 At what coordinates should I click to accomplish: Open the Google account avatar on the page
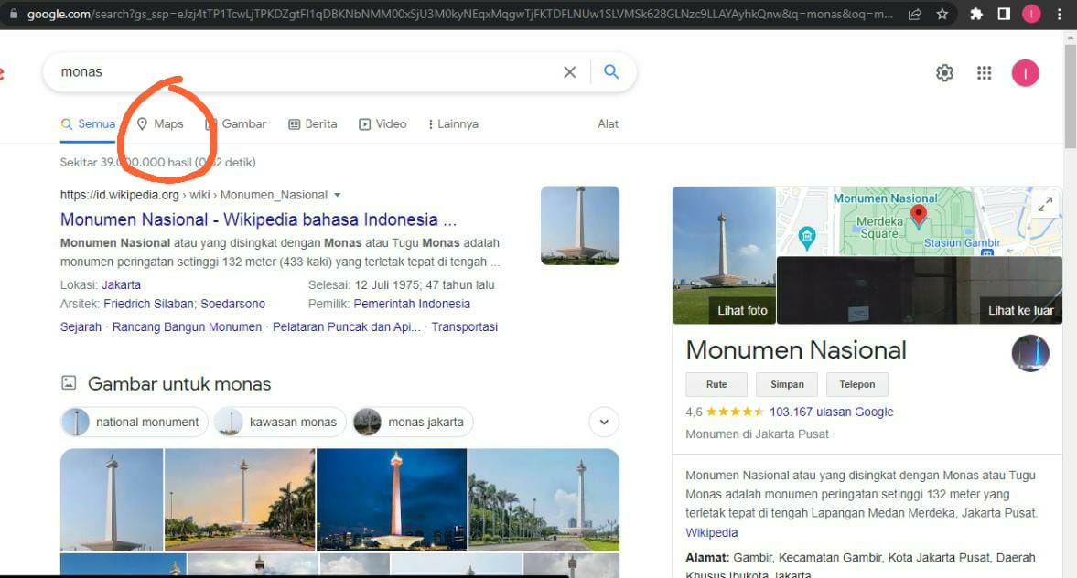[1025, 73]
